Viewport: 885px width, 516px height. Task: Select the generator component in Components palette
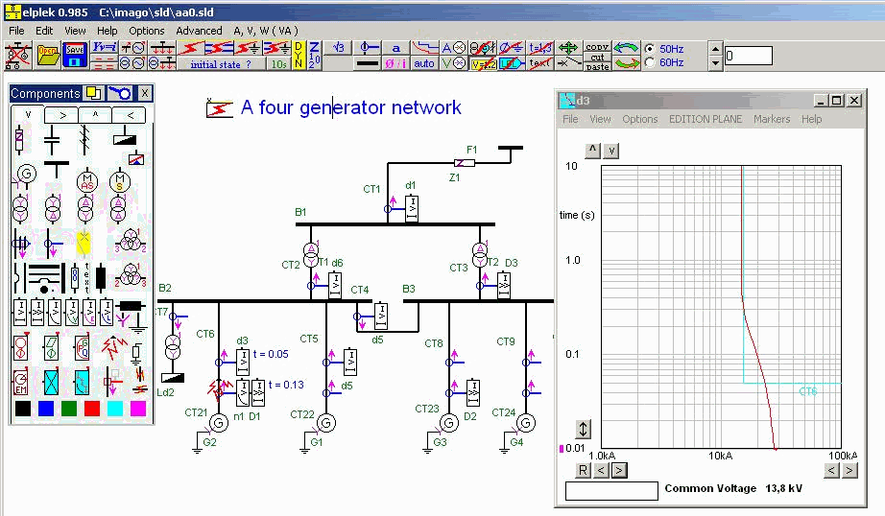[x=26, y=175]
